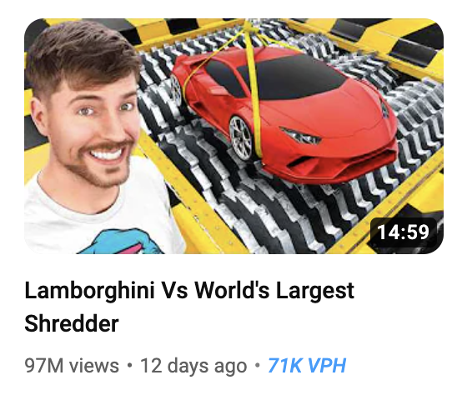Click the bullet separator before 71K VPH

tap(257, 365)
